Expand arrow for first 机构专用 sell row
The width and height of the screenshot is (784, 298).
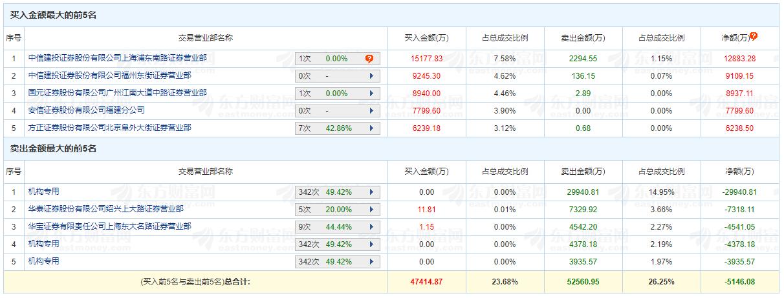(371, 192)
